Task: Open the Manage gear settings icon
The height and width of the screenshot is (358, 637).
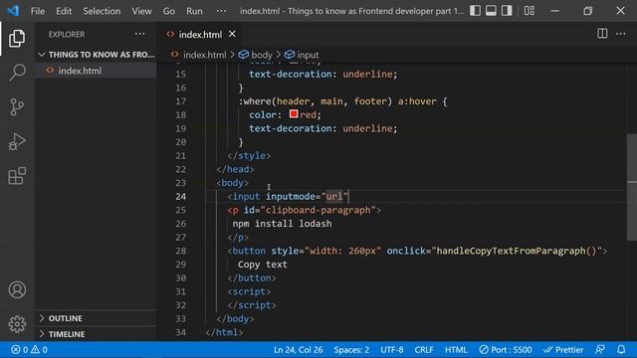Action: [17, 324]
